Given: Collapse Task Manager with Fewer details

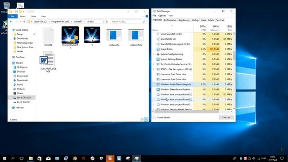Looking at the screenshot, I should (x=162, y=117).
